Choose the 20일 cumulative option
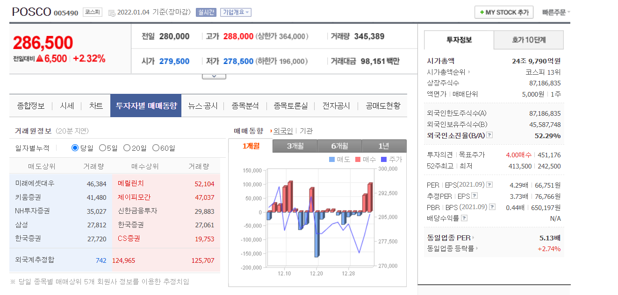 [x=127, y=148]
